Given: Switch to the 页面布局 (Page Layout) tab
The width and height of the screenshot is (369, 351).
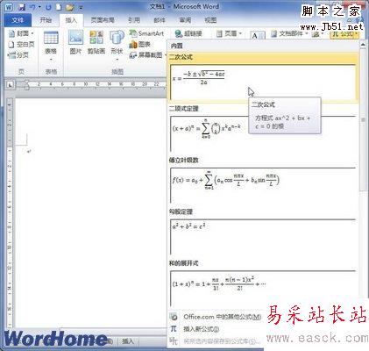Looking at the screenshot, I should 103,20.
